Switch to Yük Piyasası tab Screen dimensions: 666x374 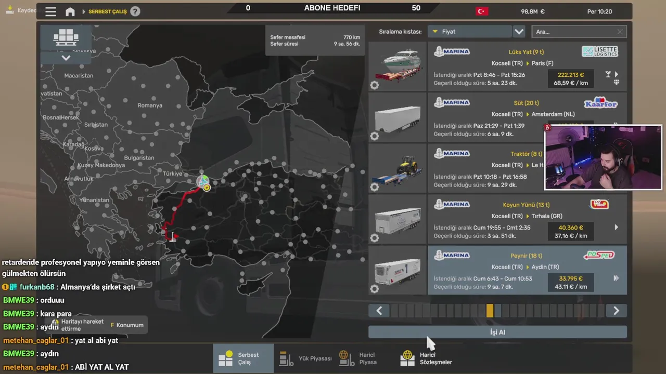pos(305,358)
